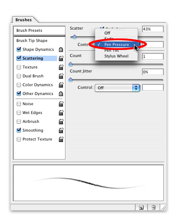Enable the Texture checkbox
Screen dimensions: 177x221
[x=19, y=67]
